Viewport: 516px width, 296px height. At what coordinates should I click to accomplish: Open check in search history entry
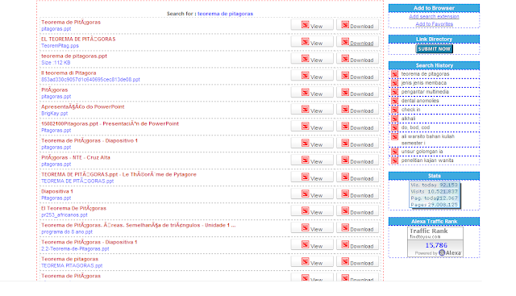click(410, 110)
